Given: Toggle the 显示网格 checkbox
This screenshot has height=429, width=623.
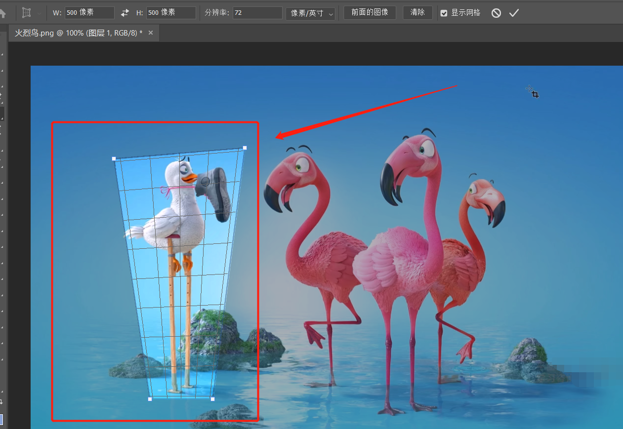Looking at the screenshot, I should (444, 13).
